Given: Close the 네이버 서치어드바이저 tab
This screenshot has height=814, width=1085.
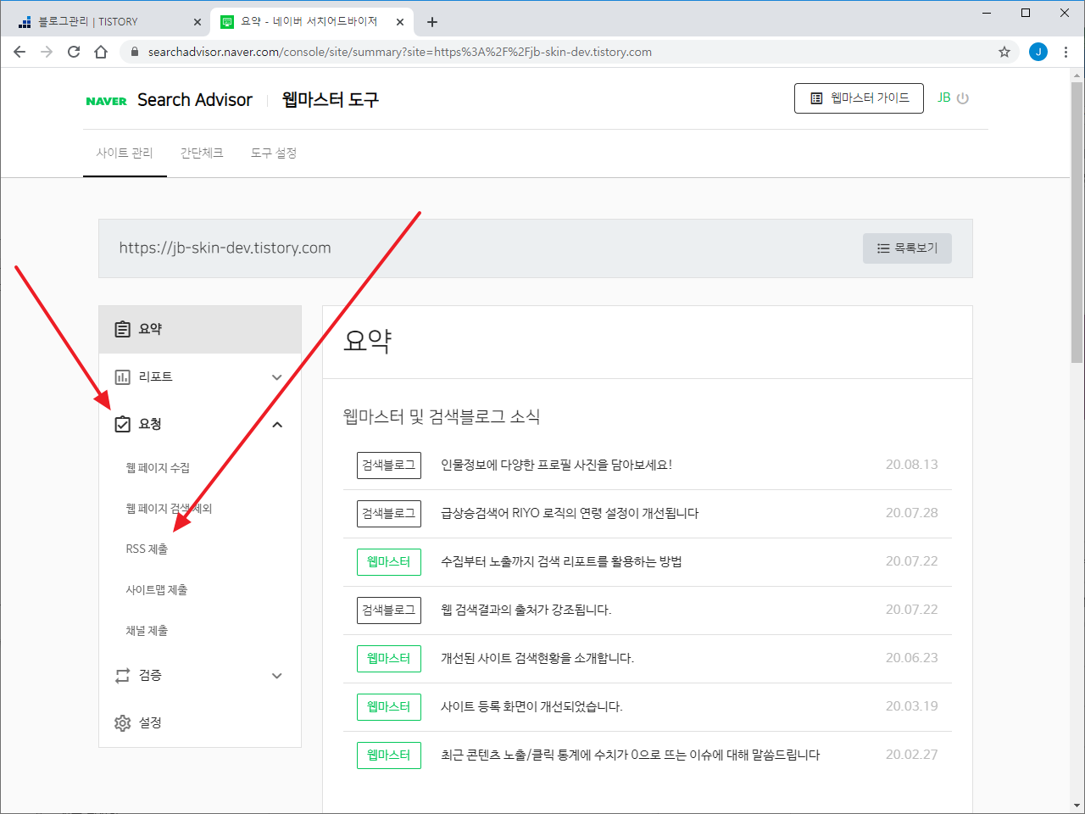Looking at the screenshot, I should 400,22.
